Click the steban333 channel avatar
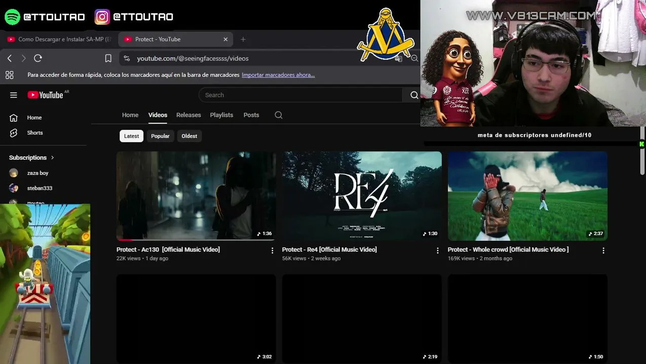The width and height of the screenshot is (646, 364). (x=14, y=188)
